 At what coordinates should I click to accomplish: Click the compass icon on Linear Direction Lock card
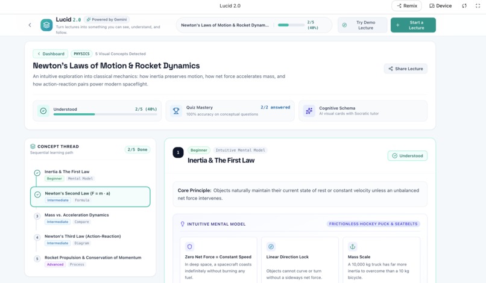point(271,247)
